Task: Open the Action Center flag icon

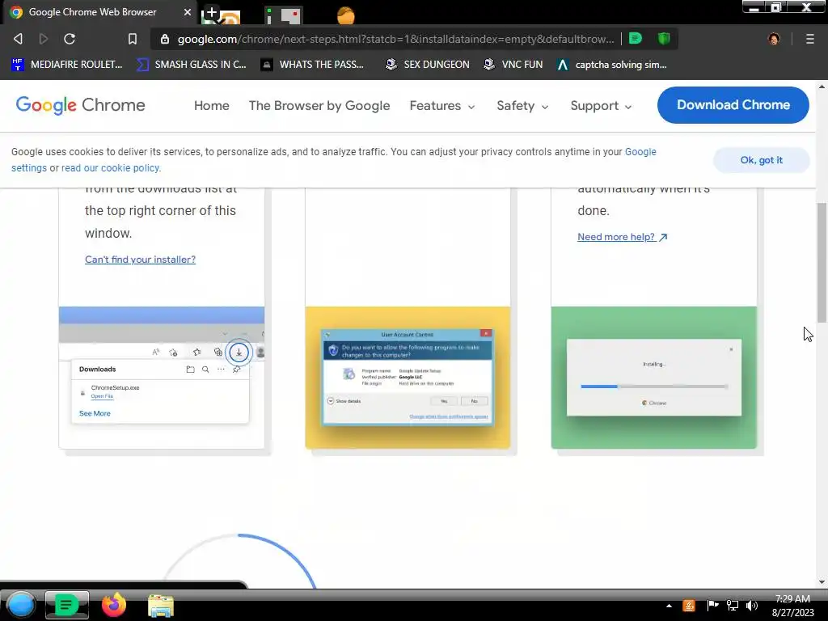Action: [x=712, y=605]
